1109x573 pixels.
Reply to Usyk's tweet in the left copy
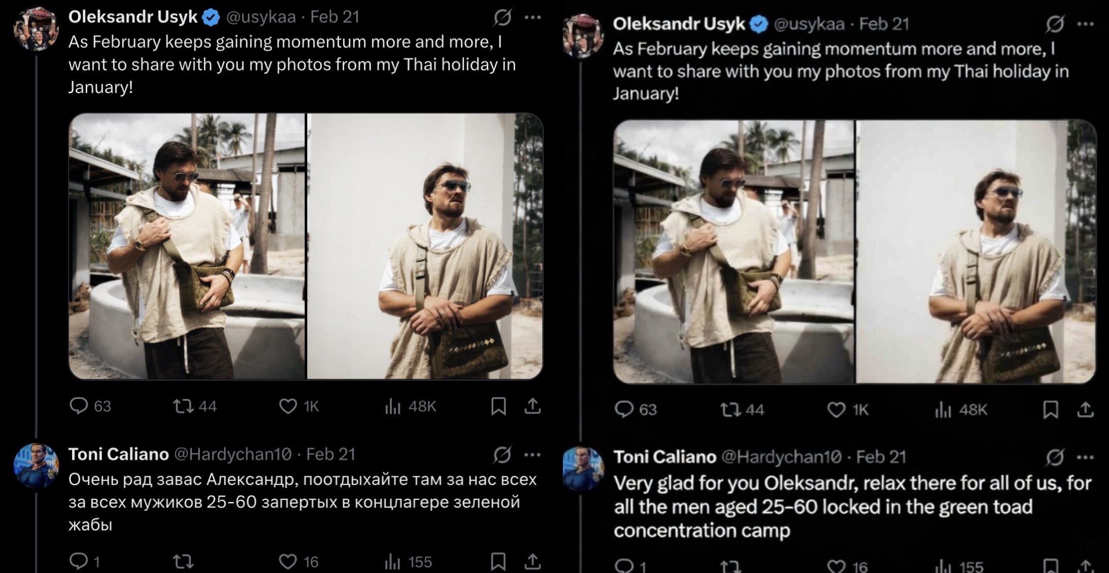(79, 406)
